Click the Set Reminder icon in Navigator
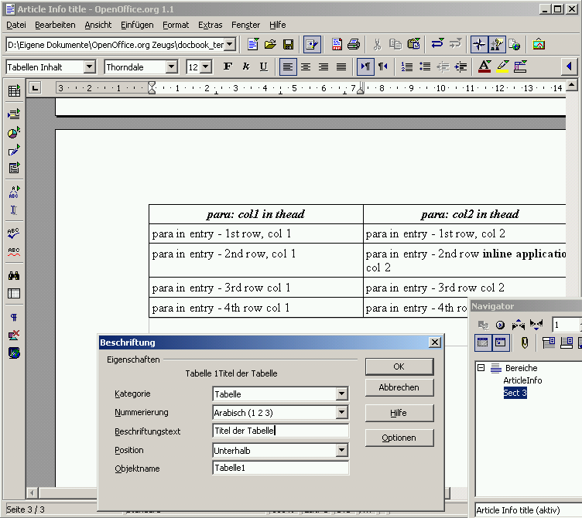 (525, 342)
